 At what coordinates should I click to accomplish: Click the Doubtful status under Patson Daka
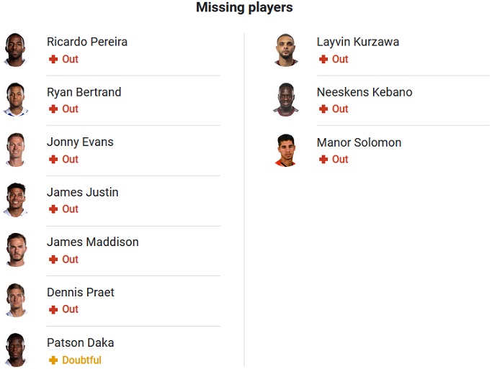(x=81, y=360)
